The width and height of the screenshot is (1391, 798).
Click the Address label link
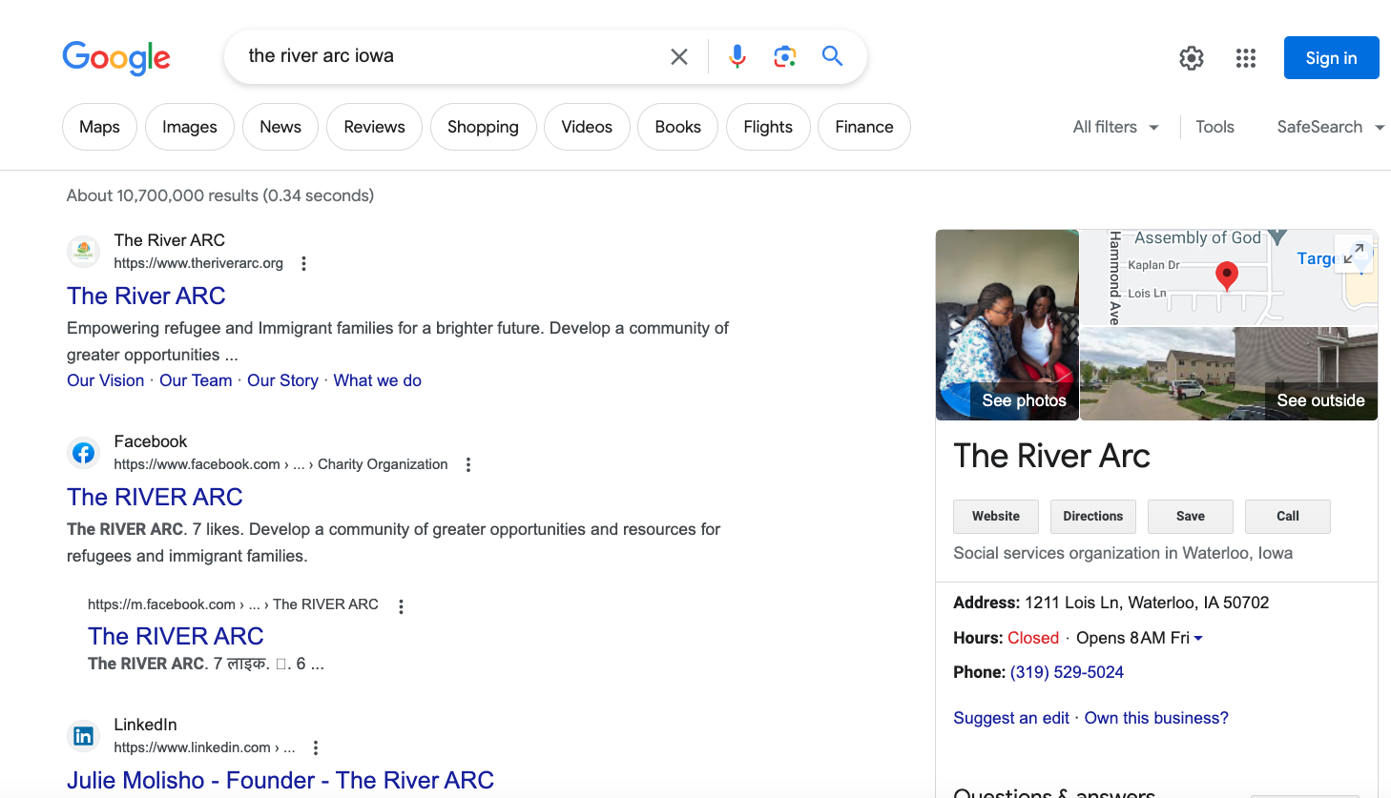click(986, 603)
